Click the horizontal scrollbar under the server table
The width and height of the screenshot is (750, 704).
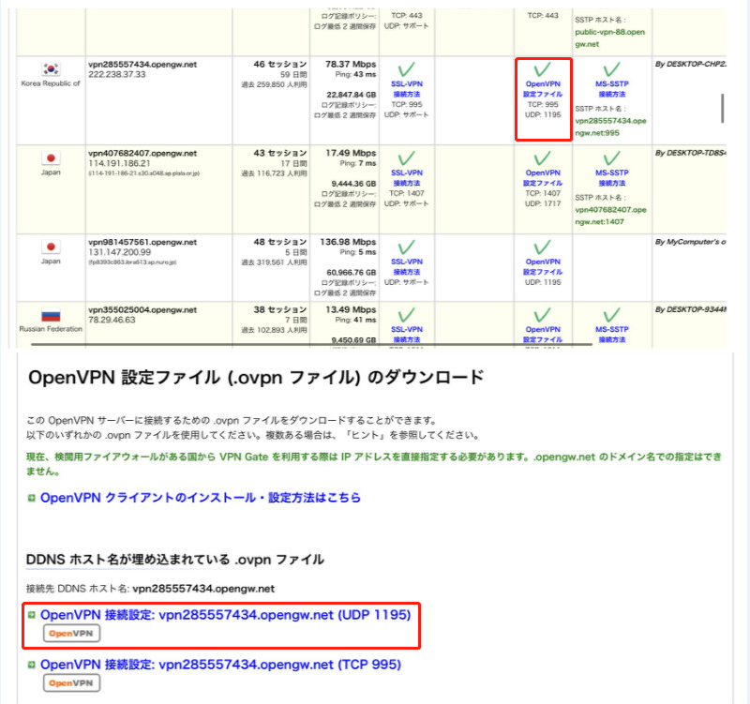point(311,344)
